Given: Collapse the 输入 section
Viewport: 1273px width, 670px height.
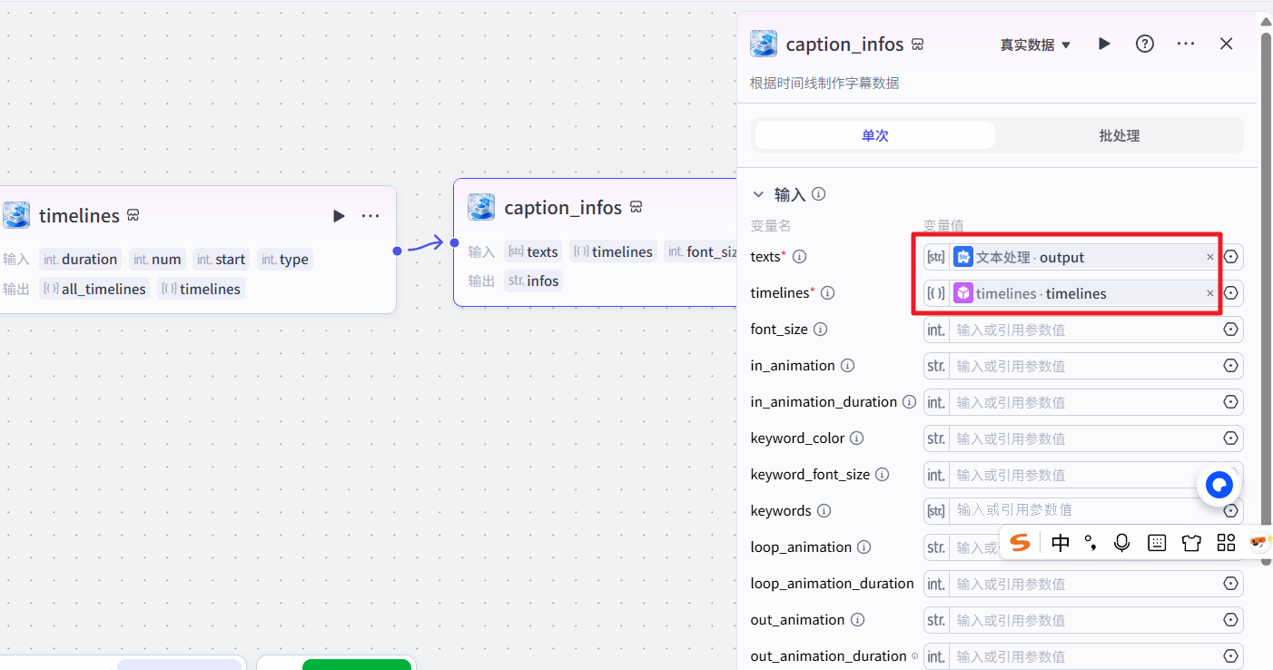Looking at the screenshot, I should pyautogui.click(x=758, y=194).
